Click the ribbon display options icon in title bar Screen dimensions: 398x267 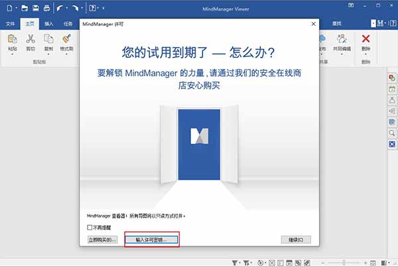click(x=351, y=5)
